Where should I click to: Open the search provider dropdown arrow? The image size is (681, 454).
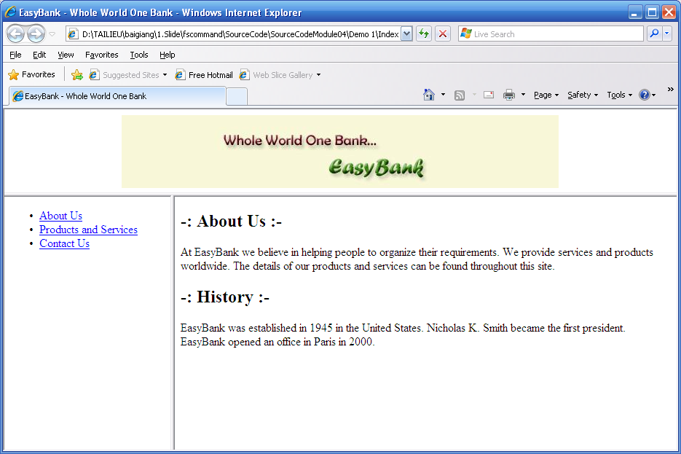[x=667, y=34]
